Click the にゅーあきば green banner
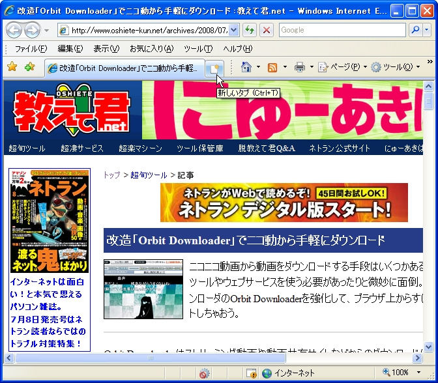The image size is (438, 383). point(282,110)
